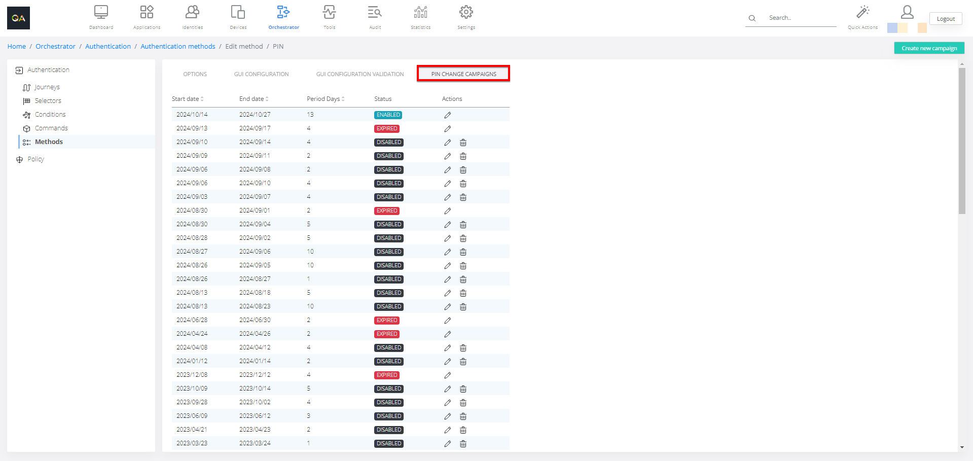Open the Audit section icon
This screenshot has width=973, height=461.
(x=375, y=13)
